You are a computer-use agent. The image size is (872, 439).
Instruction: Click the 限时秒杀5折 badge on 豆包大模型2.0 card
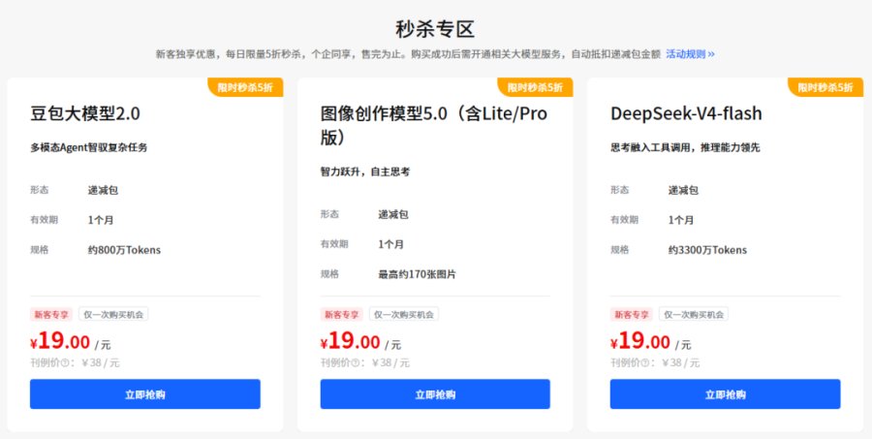click(x=245, y=87)
